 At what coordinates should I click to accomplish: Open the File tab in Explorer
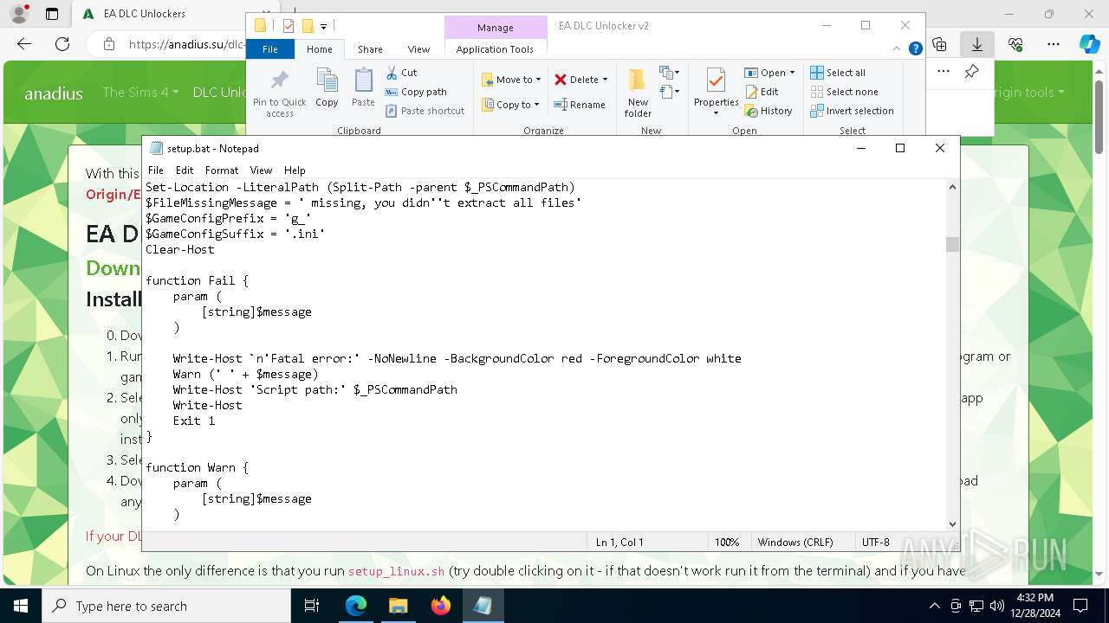(270, 49)
